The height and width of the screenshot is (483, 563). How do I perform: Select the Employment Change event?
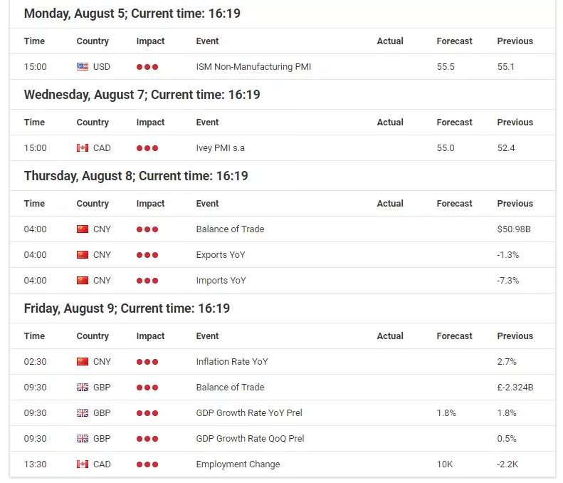pyautogui.click(x=238, y=464)
